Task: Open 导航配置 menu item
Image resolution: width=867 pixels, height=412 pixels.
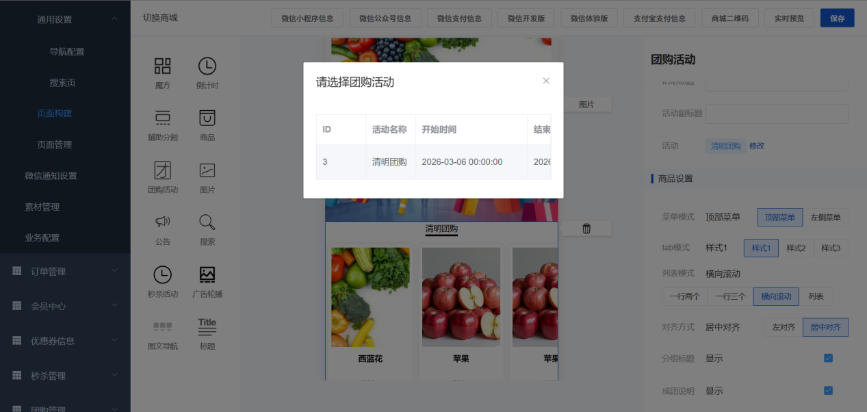Action: click(x=66, y=51)
